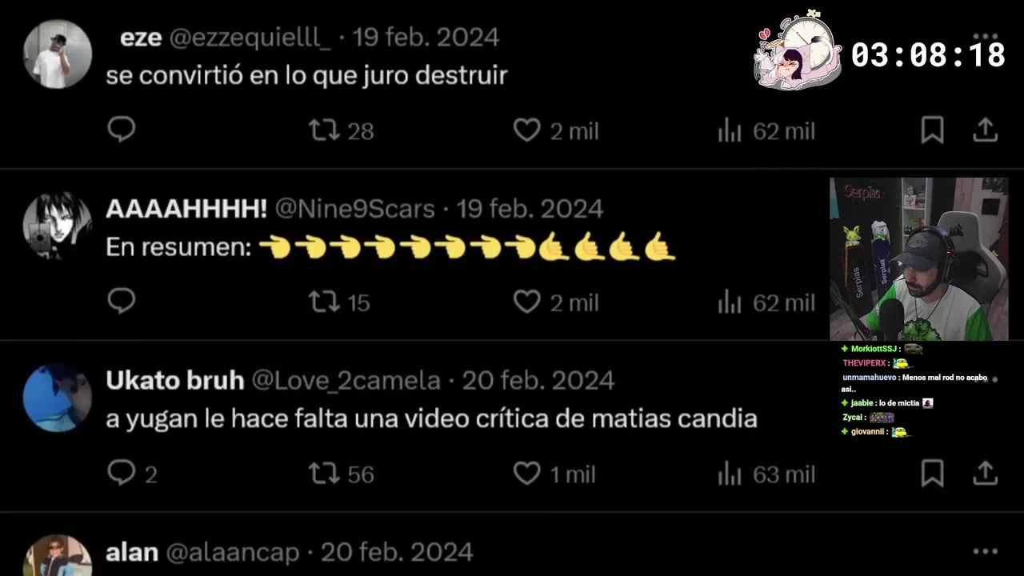Click the streamer webcam overlay

click(918, 258)
